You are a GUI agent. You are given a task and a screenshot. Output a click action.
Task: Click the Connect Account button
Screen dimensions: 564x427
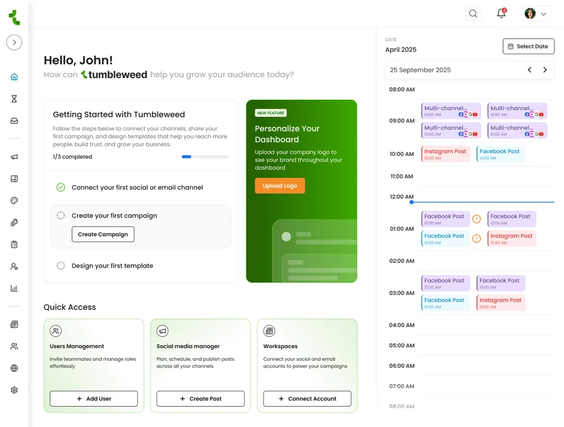[x=307, y=399]
